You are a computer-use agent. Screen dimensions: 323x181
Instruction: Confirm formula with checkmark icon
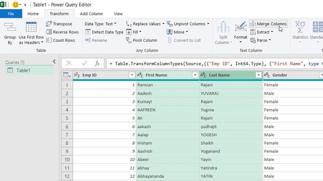point(84,63)
